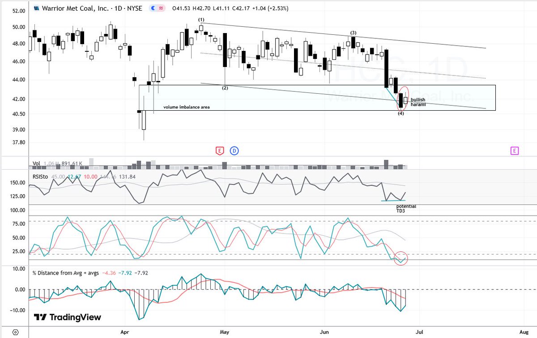Click the red earnings E marker
Viewport: 537px width, 338px height.
[x=220, y=151]
